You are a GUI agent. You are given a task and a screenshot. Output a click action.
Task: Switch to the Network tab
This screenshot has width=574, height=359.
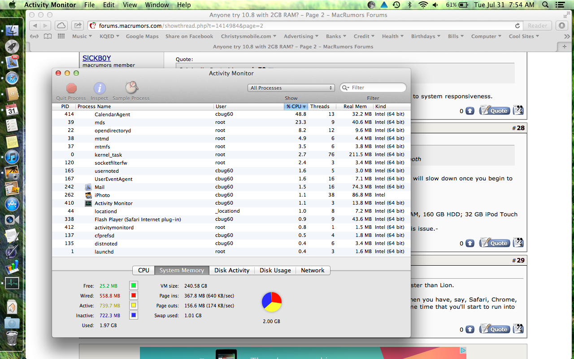tap(313, 270)
